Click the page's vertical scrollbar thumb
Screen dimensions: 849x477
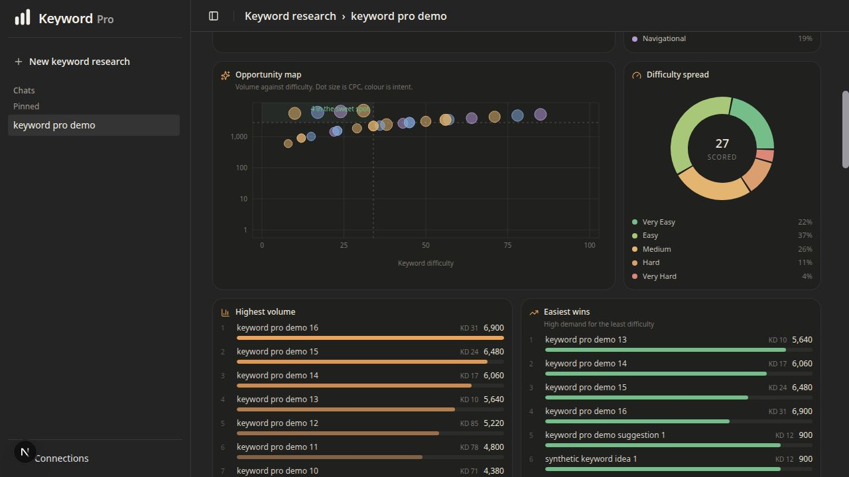[x=845, y=129]
